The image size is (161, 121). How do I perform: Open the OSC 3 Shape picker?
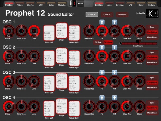point(61,81)
